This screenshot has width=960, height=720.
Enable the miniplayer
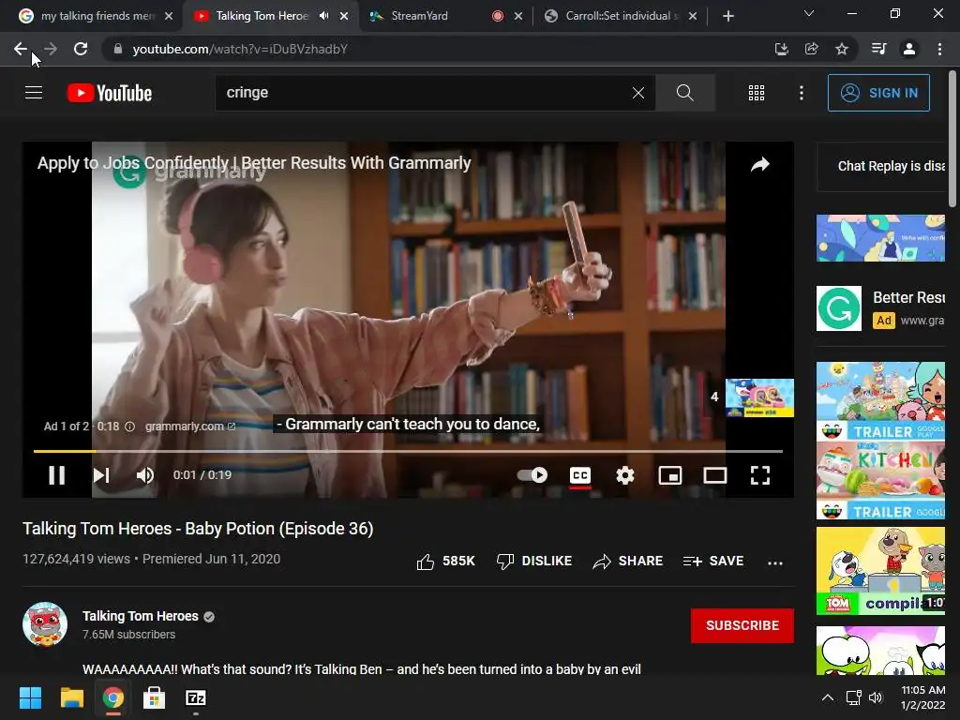pos(670,475)
